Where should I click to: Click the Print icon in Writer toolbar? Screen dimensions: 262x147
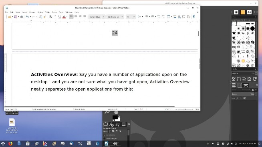coord(22,17)
